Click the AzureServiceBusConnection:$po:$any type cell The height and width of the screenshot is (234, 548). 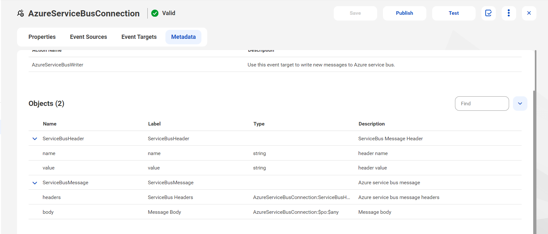coord(296,212)
